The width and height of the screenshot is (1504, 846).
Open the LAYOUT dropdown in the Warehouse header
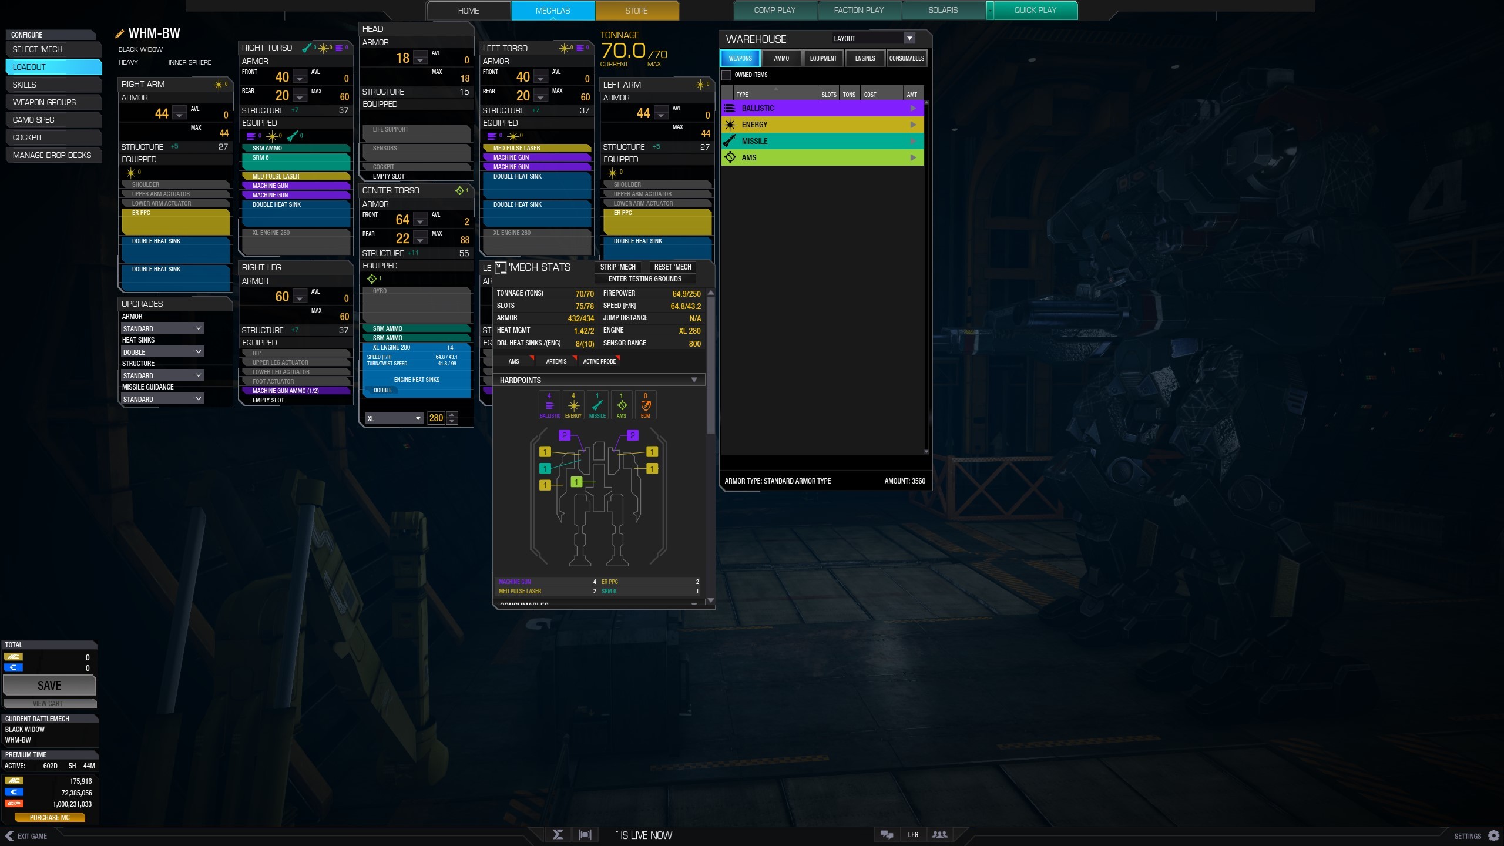click(x=909, y=38)
